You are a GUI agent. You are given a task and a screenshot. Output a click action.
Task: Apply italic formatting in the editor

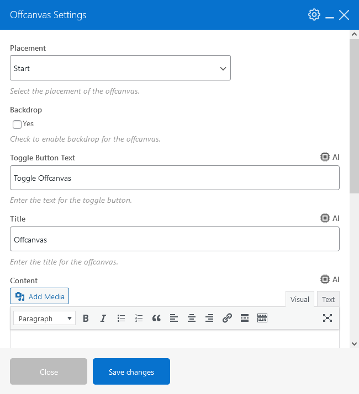click(103, 318)
